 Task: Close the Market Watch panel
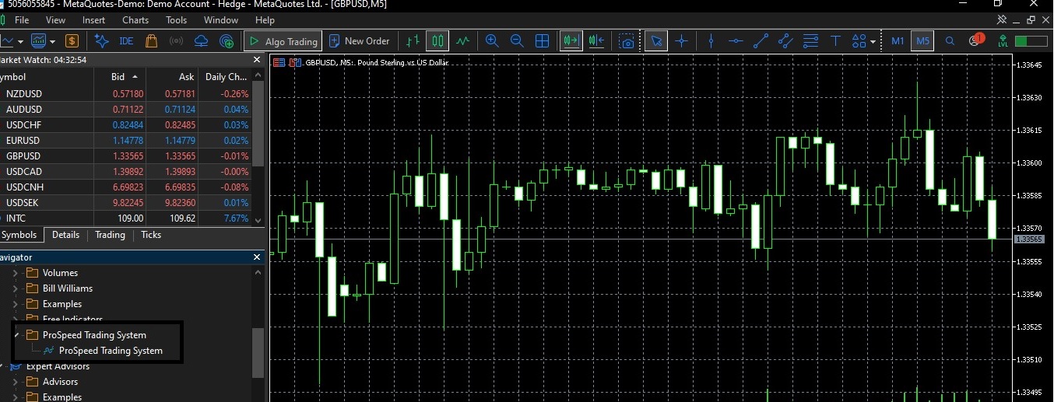tap(257, 60)
